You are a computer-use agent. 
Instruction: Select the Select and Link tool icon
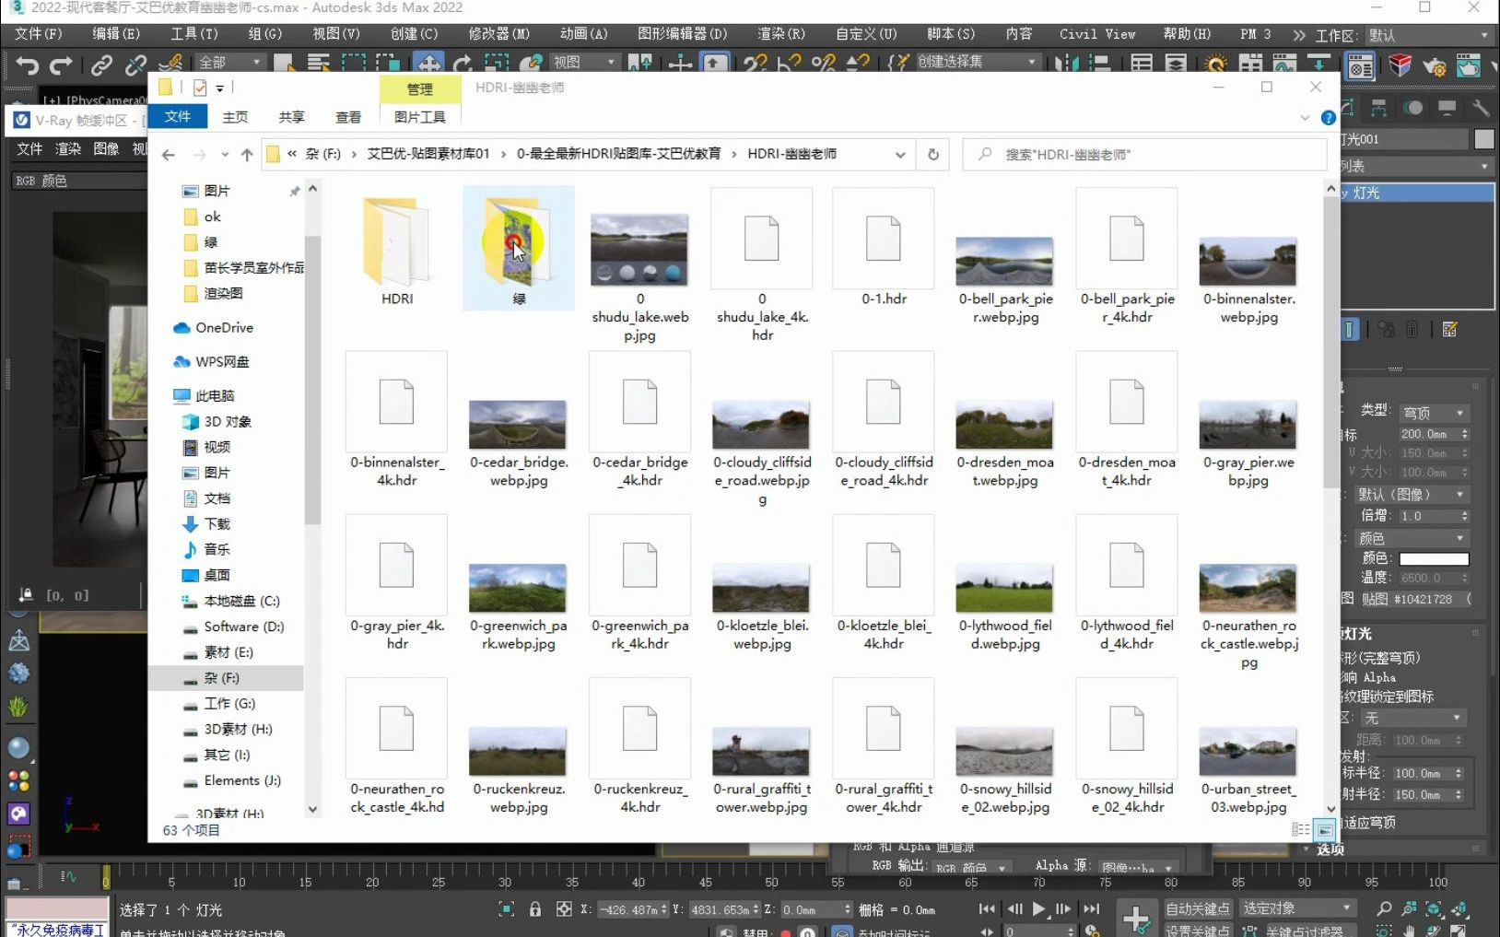[x=100, y=64]
